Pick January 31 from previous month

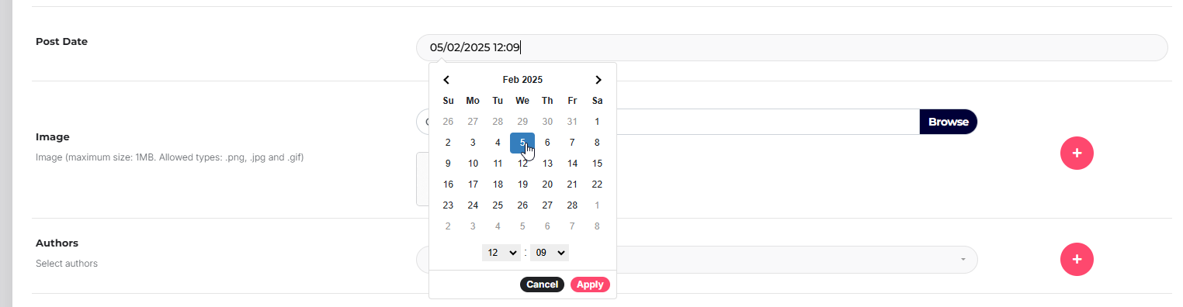coord(572,122)
